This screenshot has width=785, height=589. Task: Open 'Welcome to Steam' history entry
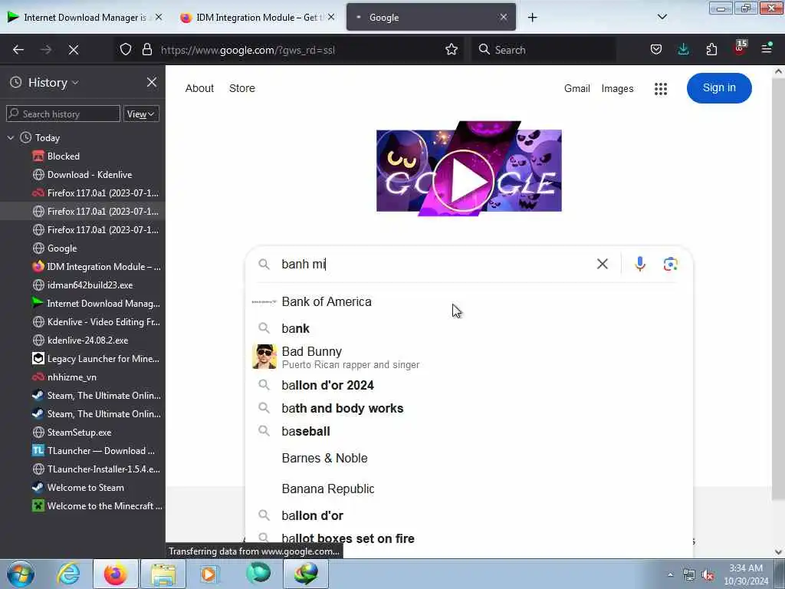[86, 487]
